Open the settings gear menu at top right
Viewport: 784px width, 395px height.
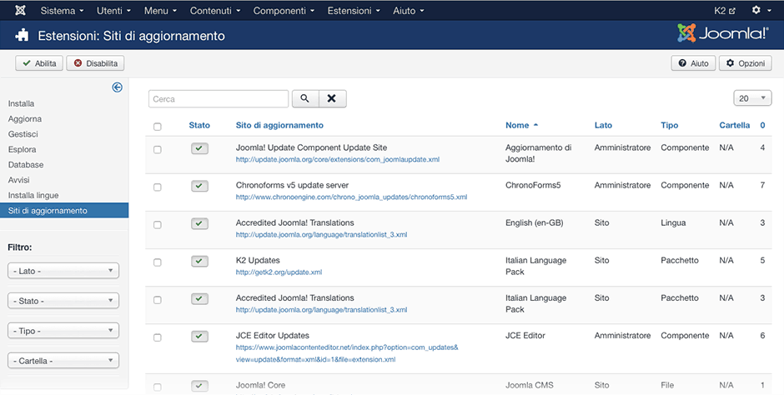(x=760, y=11)
